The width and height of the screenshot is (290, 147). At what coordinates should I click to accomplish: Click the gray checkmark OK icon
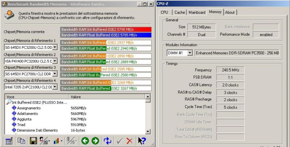pos(120,141)
